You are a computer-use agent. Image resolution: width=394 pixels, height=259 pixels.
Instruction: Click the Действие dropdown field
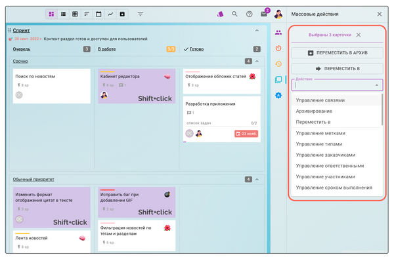pyautogui.click(x=338, y=85)
